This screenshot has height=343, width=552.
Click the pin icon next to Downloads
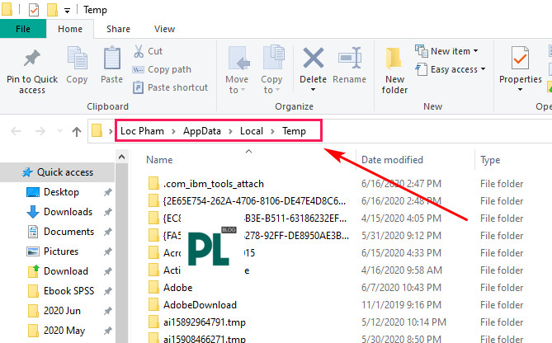[108, 212]
